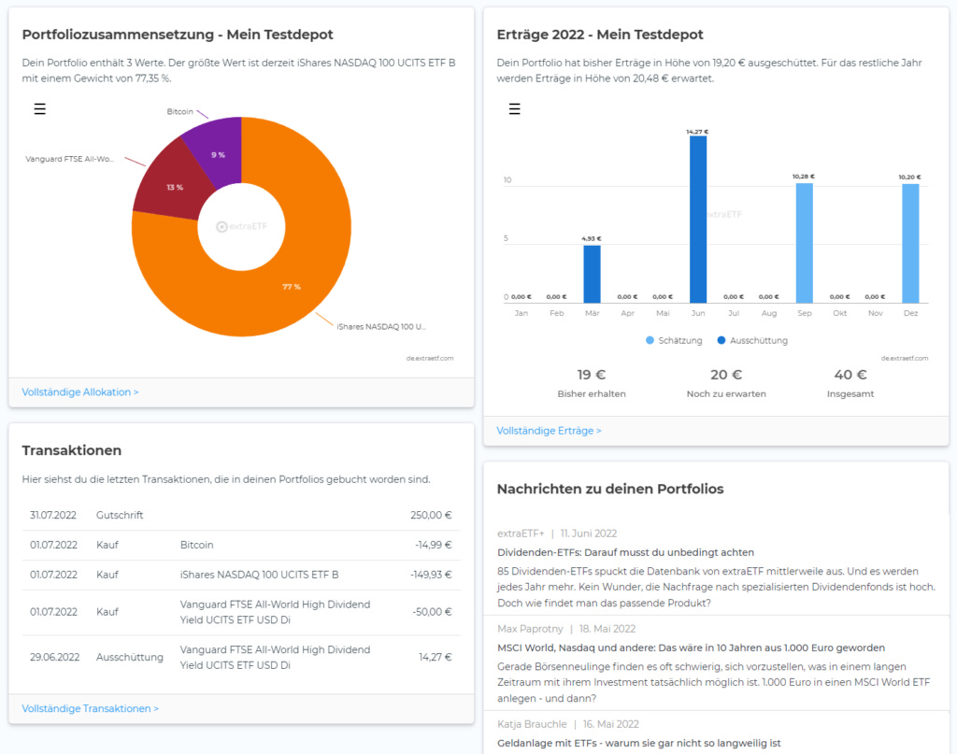Open article 'Dividenden-ETFs: Darauf musst du unbedingt achten'
The image size is (957, 754).
pyautogui.click(x=625, y=552)
